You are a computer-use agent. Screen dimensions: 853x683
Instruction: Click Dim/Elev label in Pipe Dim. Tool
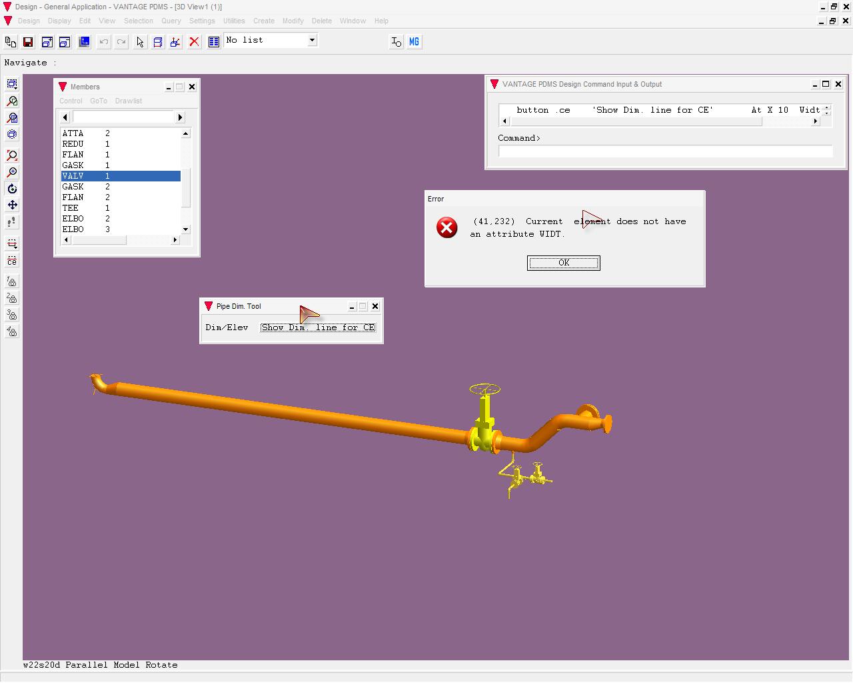pyautogui.click(x=227, y=327)
